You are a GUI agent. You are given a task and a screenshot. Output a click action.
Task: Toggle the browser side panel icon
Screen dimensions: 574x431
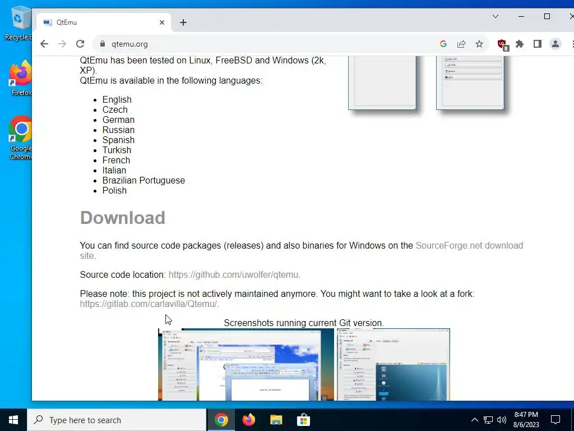click(x=538, y=44)
